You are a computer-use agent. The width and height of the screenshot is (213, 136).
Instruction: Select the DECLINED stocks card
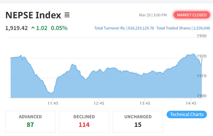[84, 122]
